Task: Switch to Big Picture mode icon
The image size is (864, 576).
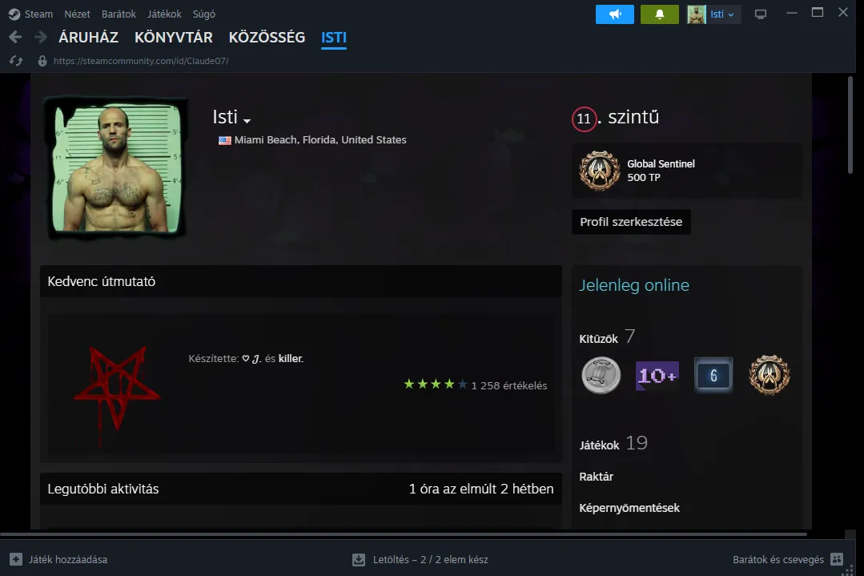Action: [761, 14]
